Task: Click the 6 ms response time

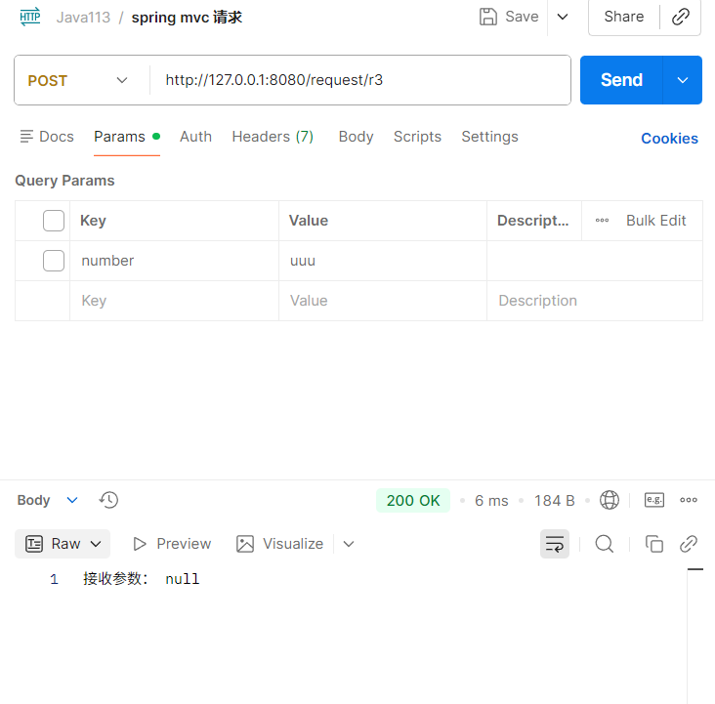Action: [x=491, y=501]
